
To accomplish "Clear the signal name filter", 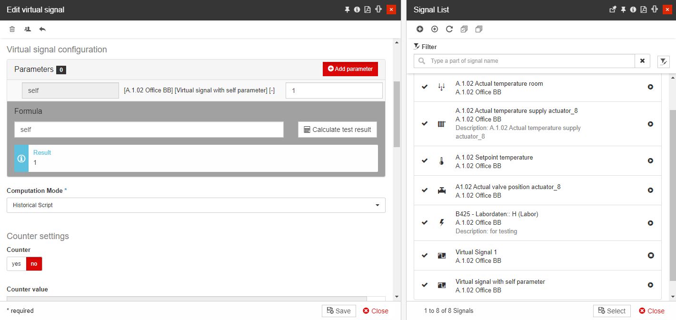I will click(x=642, y=61).
